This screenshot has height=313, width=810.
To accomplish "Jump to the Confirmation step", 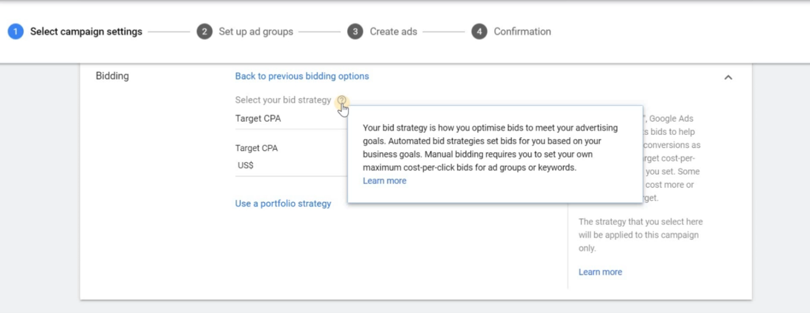I will (522, 32).
